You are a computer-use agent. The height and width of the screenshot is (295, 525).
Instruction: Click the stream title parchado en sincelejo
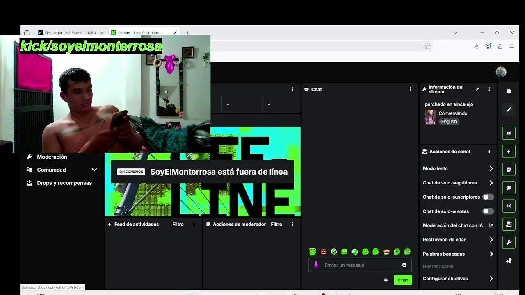449,104
